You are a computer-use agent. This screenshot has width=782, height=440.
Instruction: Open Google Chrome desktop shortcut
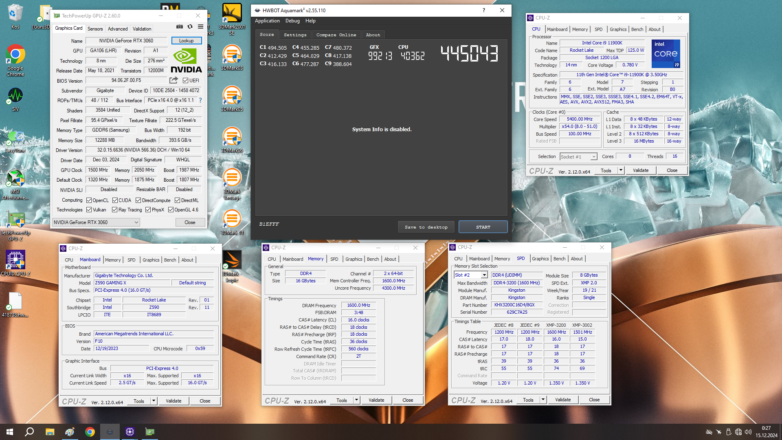point(15,60)
